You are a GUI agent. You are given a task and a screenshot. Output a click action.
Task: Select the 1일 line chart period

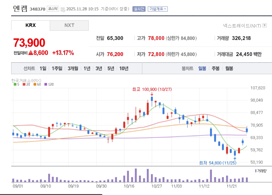click(x=43, y=68)
